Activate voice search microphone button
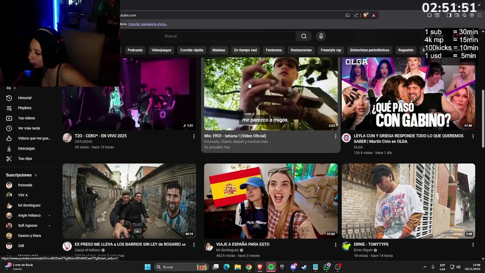The image size is (485, 273). [x=321, y=36]
